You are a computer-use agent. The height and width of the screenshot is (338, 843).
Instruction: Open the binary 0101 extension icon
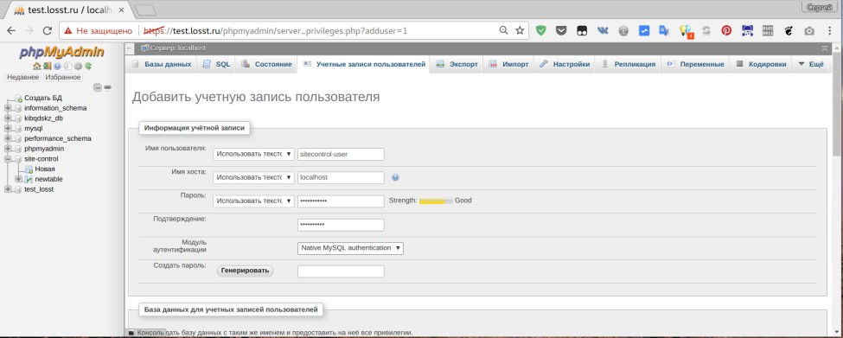click(768, 30)
